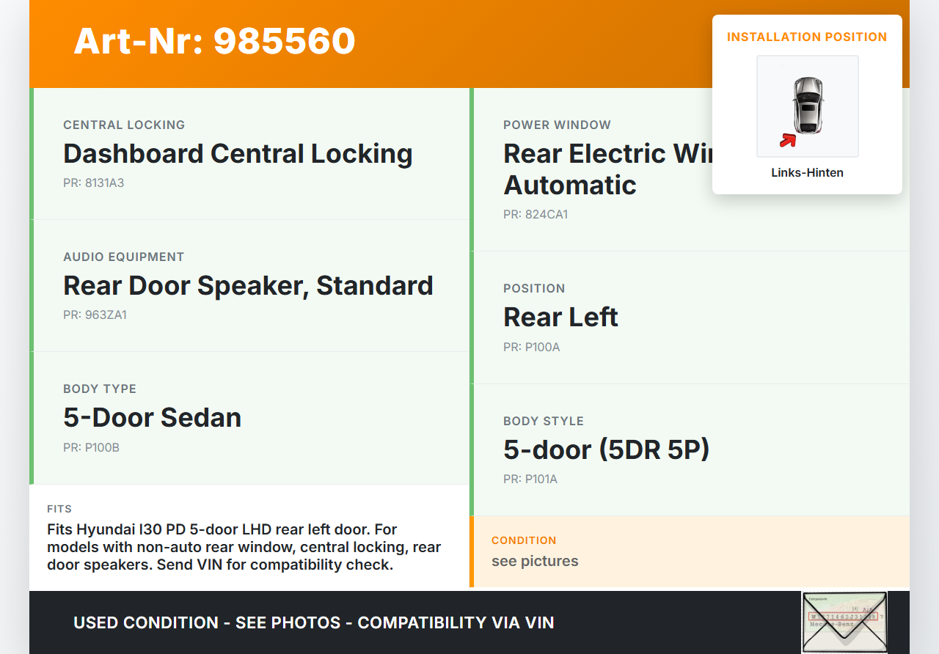Select the Rear Electric Window Automatic entry
This screenshot has width=939, height=654.
tap(606, 169)
